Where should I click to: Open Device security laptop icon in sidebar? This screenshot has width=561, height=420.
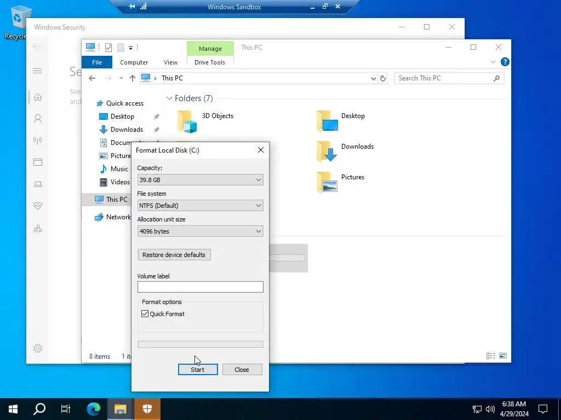click(x=38, y=184)
